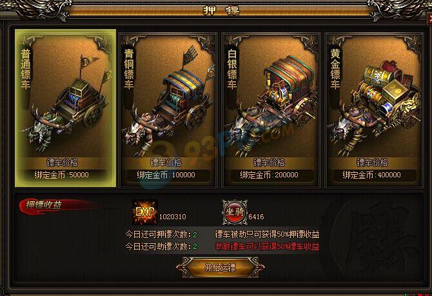Select the 白银镖车 cart card
432x296 pixels.
[271, 110]
